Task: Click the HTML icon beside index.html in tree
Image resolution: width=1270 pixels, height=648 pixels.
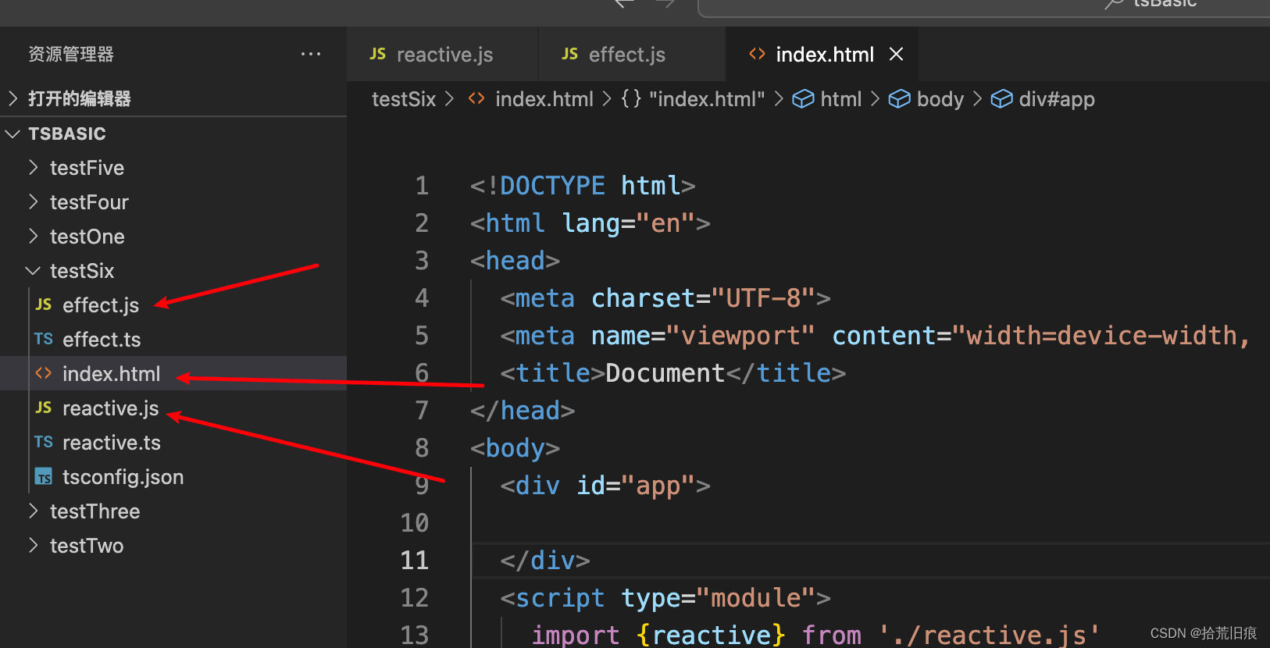Action: [44, 373]
